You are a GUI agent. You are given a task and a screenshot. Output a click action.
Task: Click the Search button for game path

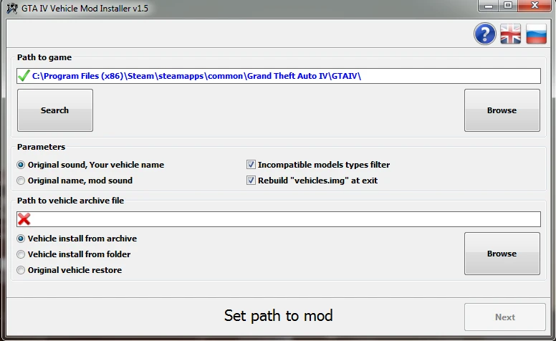(55, 110)
